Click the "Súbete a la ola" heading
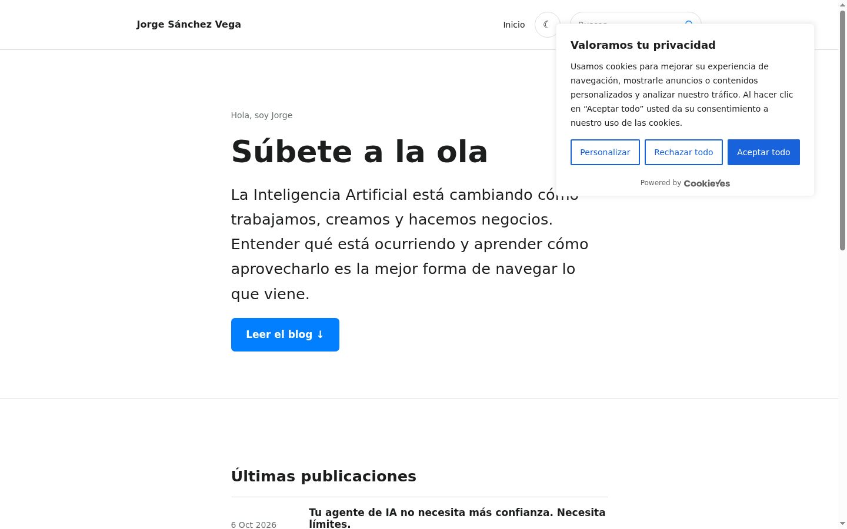 pos(359,152)
